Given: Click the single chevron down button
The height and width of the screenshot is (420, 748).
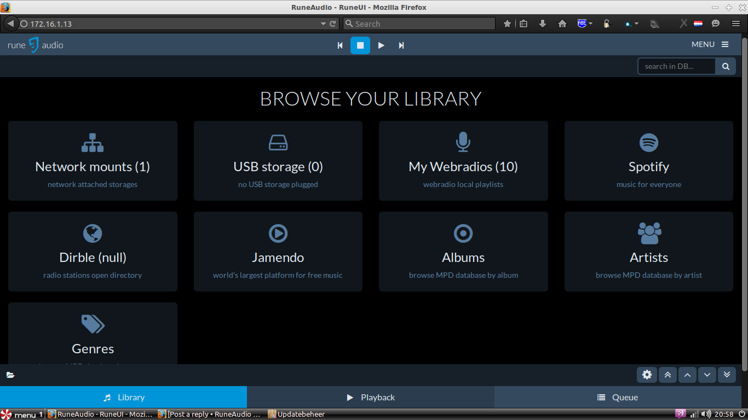Looking at the screenshot, I should coord(707,375).
